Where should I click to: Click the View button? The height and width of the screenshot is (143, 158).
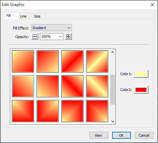(99, 135)
